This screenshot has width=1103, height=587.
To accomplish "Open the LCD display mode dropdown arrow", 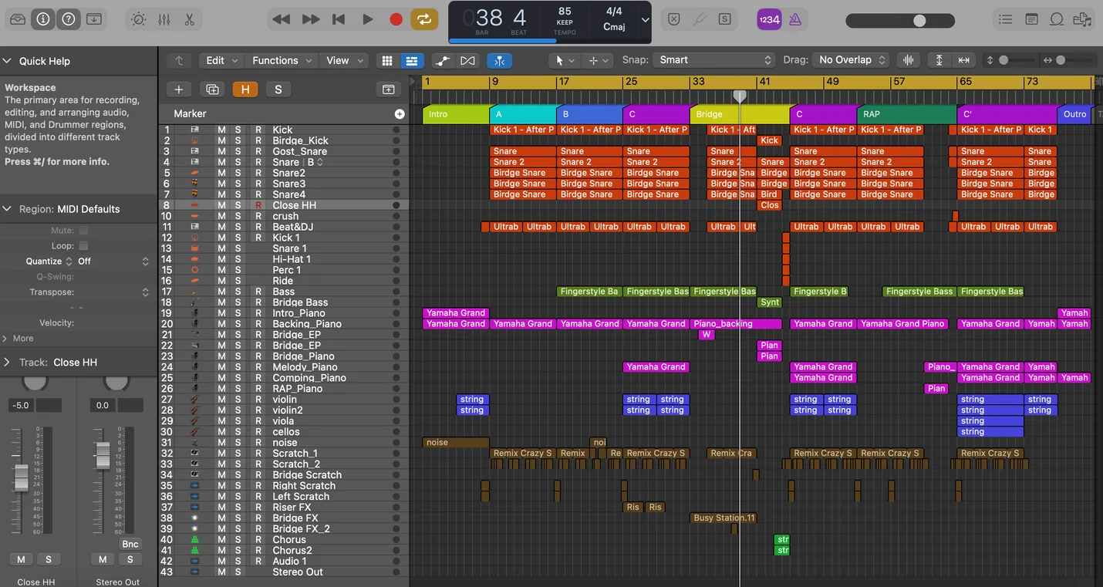I will click(x=645, y=20).
